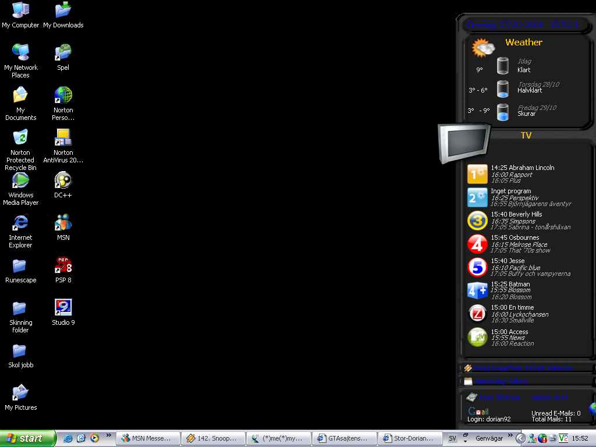
Task: Click the Snoop Dogg now-playing track text
Action: (x=523, y=368)
